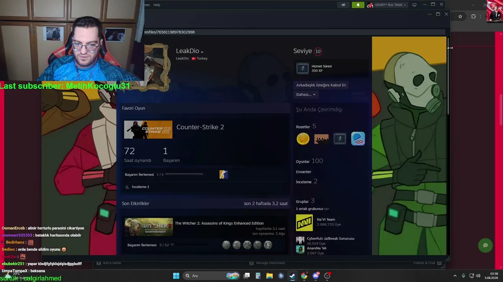Viewport: 503px width, 282px height.
Task: Expand the LeakDio name history arrow
Action: 202,52
